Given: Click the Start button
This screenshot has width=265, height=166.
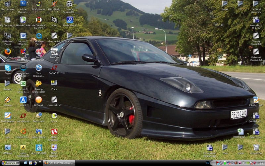Looking at the screenshot, I should click(x=10, y=163).
